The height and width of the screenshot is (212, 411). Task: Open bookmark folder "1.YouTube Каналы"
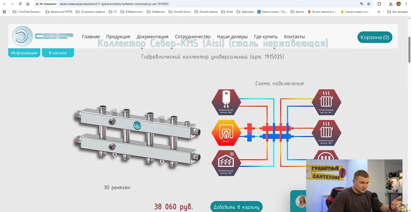[27, 12]
